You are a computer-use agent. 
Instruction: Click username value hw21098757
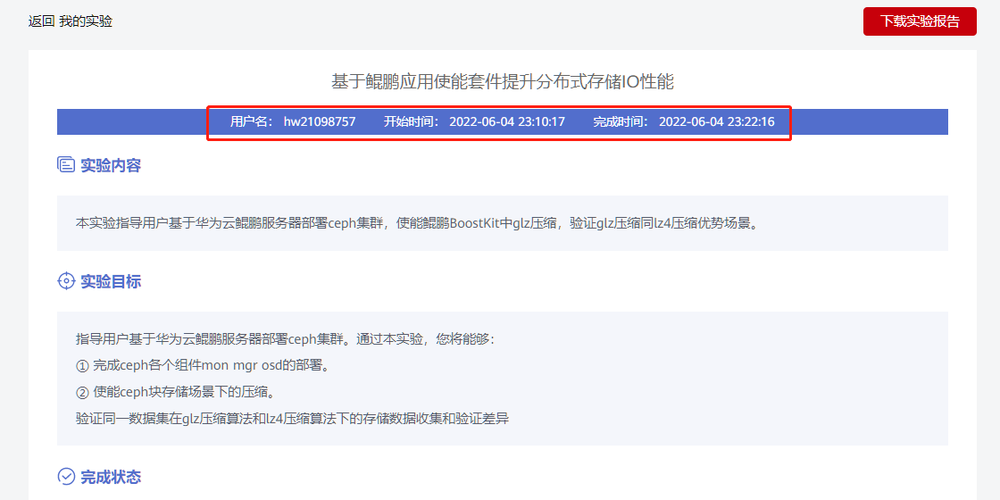coord(320,121)
